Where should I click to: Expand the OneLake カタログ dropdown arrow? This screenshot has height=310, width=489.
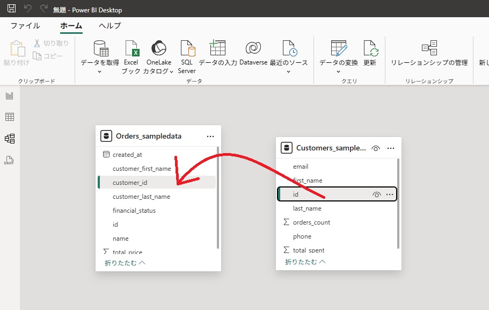click(171, 71)
